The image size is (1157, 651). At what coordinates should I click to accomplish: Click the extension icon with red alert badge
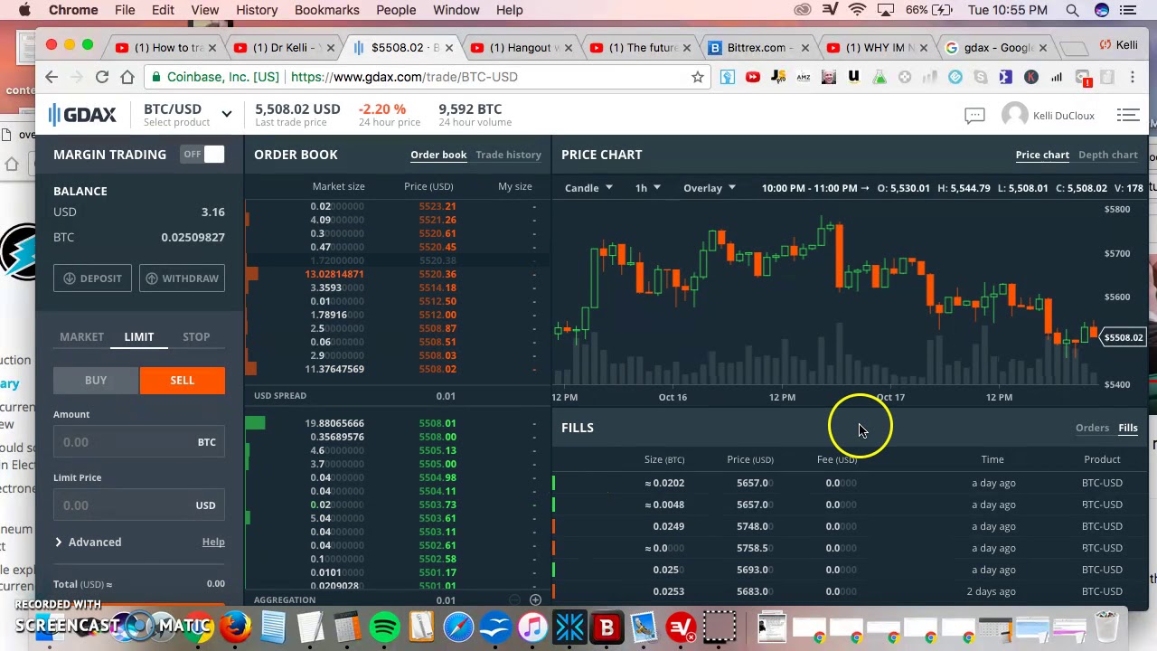point(1084,78)
